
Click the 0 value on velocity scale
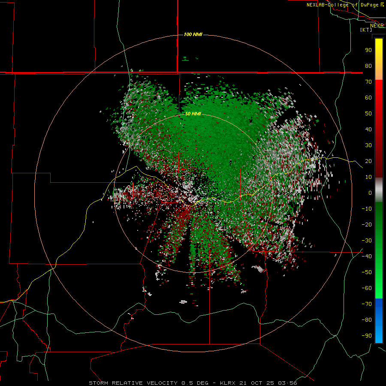(x=370, y=193)
